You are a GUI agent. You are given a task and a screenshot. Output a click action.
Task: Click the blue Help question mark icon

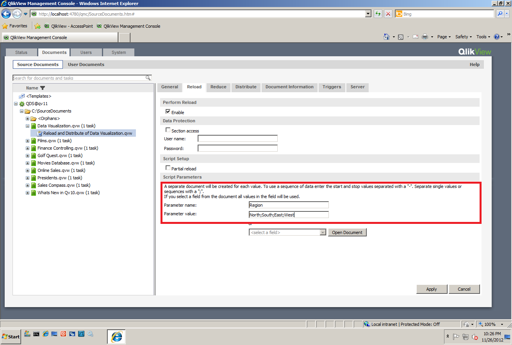[x=496, y=37]
